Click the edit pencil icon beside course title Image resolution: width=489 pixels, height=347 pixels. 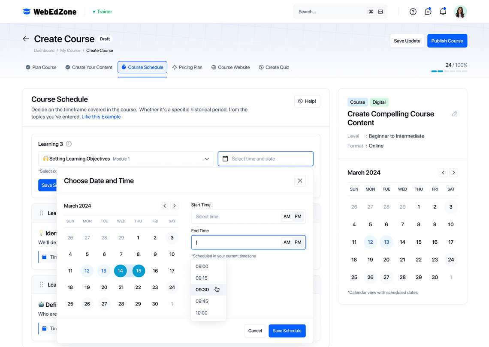454,114
